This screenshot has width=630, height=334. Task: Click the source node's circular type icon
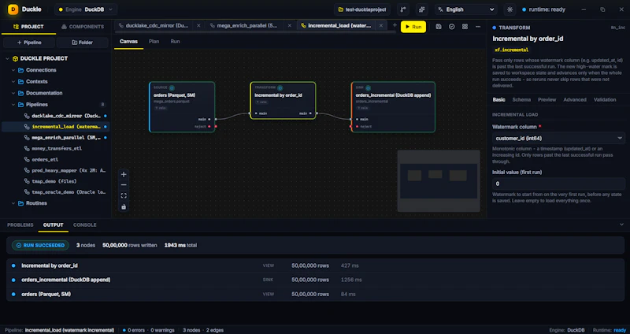[172, 87]
